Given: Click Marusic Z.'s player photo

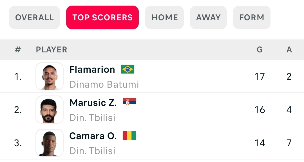Looking at the screenshot, I should pos(50,110).
